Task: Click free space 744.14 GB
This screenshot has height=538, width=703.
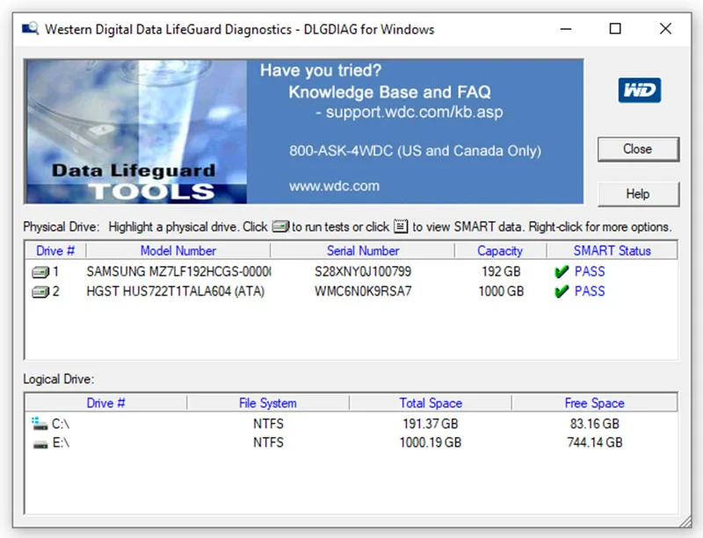Action: pos(595,442)
